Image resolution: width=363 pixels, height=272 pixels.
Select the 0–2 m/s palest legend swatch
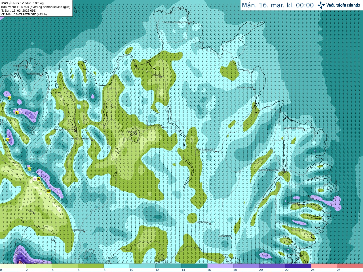coord(13,266)
